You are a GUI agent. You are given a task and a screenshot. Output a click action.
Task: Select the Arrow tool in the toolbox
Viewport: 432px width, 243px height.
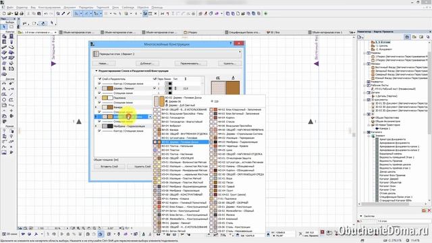coord(4,27)
